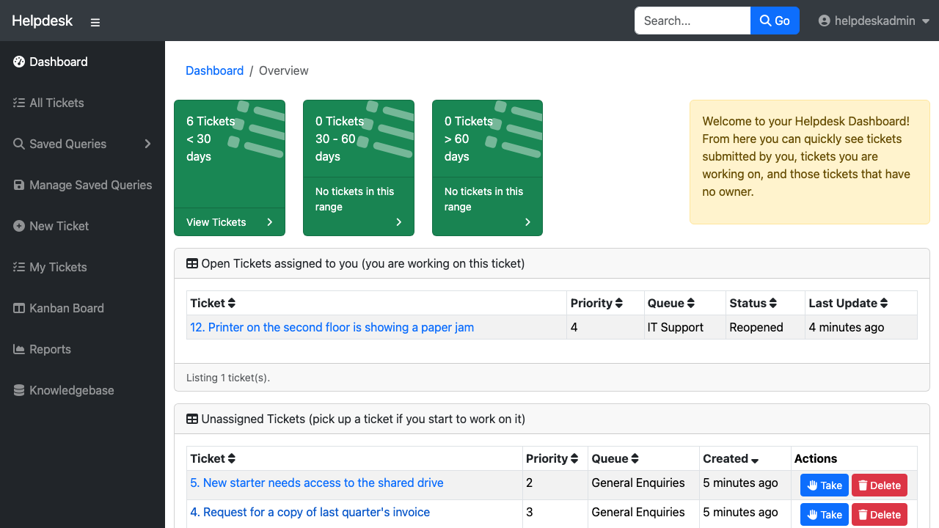Click the My Tickets list icon

[19, 267]
